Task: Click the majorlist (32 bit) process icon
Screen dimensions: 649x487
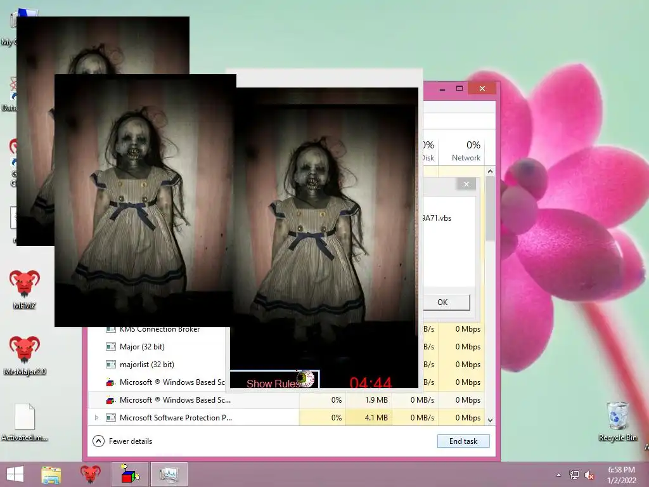Action: click(x=110, y=365)
